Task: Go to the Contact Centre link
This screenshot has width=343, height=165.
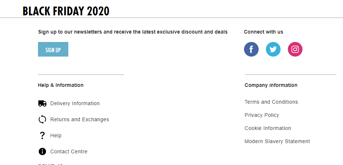Action: 69,151
